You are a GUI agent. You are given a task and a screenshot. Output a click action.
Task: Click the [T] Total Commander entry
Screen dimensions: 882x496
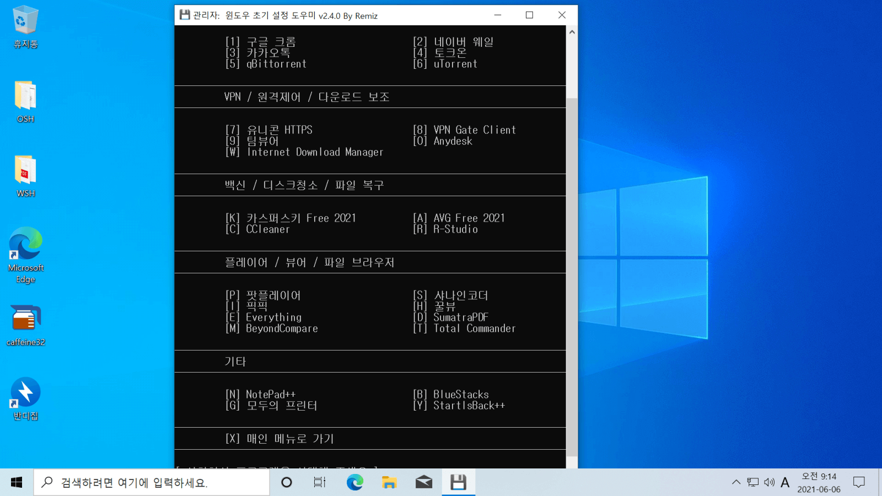(x=464, y=328)
